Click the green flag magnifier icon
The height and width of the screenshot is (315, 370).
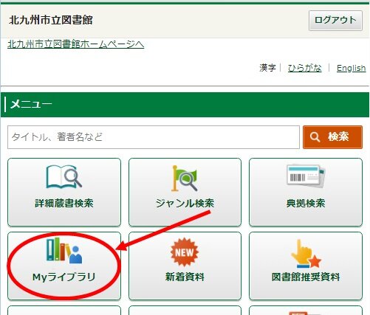(185, 178)
